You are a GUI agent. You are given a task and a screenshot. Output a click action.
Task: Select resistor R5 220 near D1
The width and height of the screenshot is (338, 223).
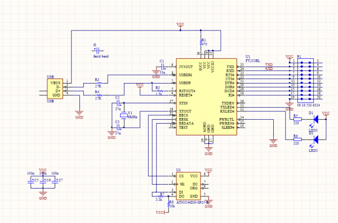297,119
